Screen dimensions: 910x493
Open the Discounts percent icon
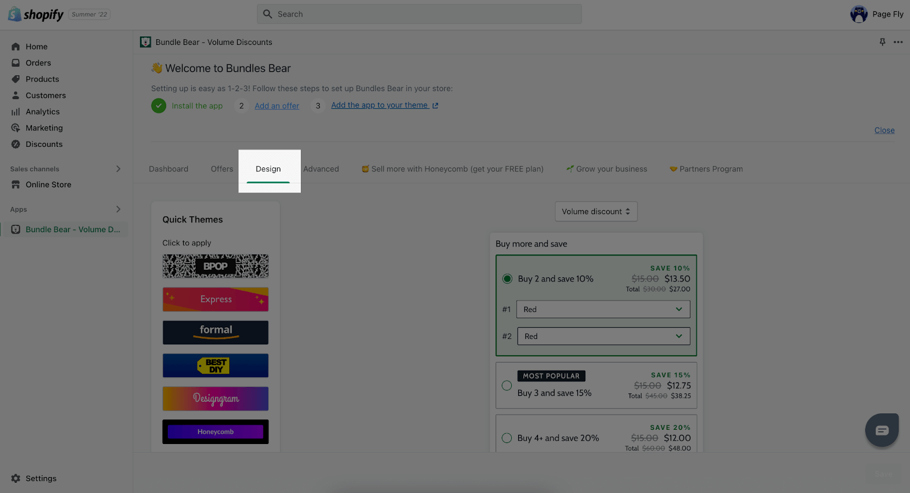click(15, 144)
